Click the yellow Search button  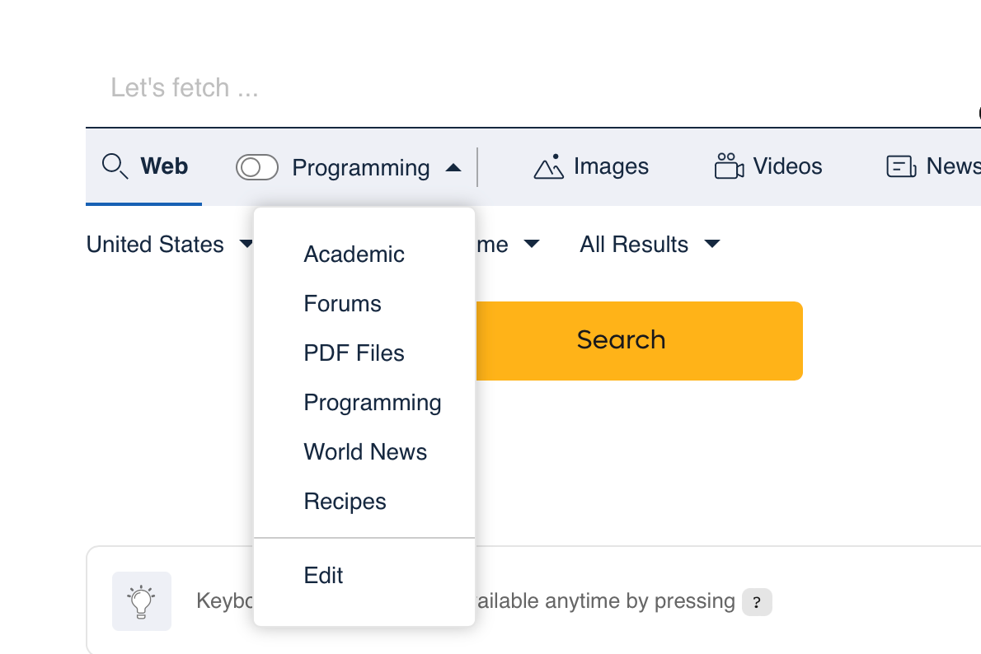click(x=639, y=341)
